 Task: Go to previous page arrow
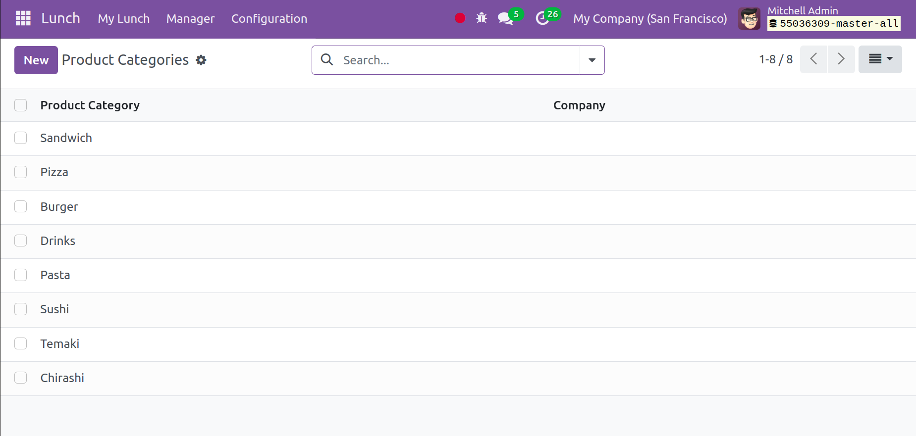[x=813, y=59]
